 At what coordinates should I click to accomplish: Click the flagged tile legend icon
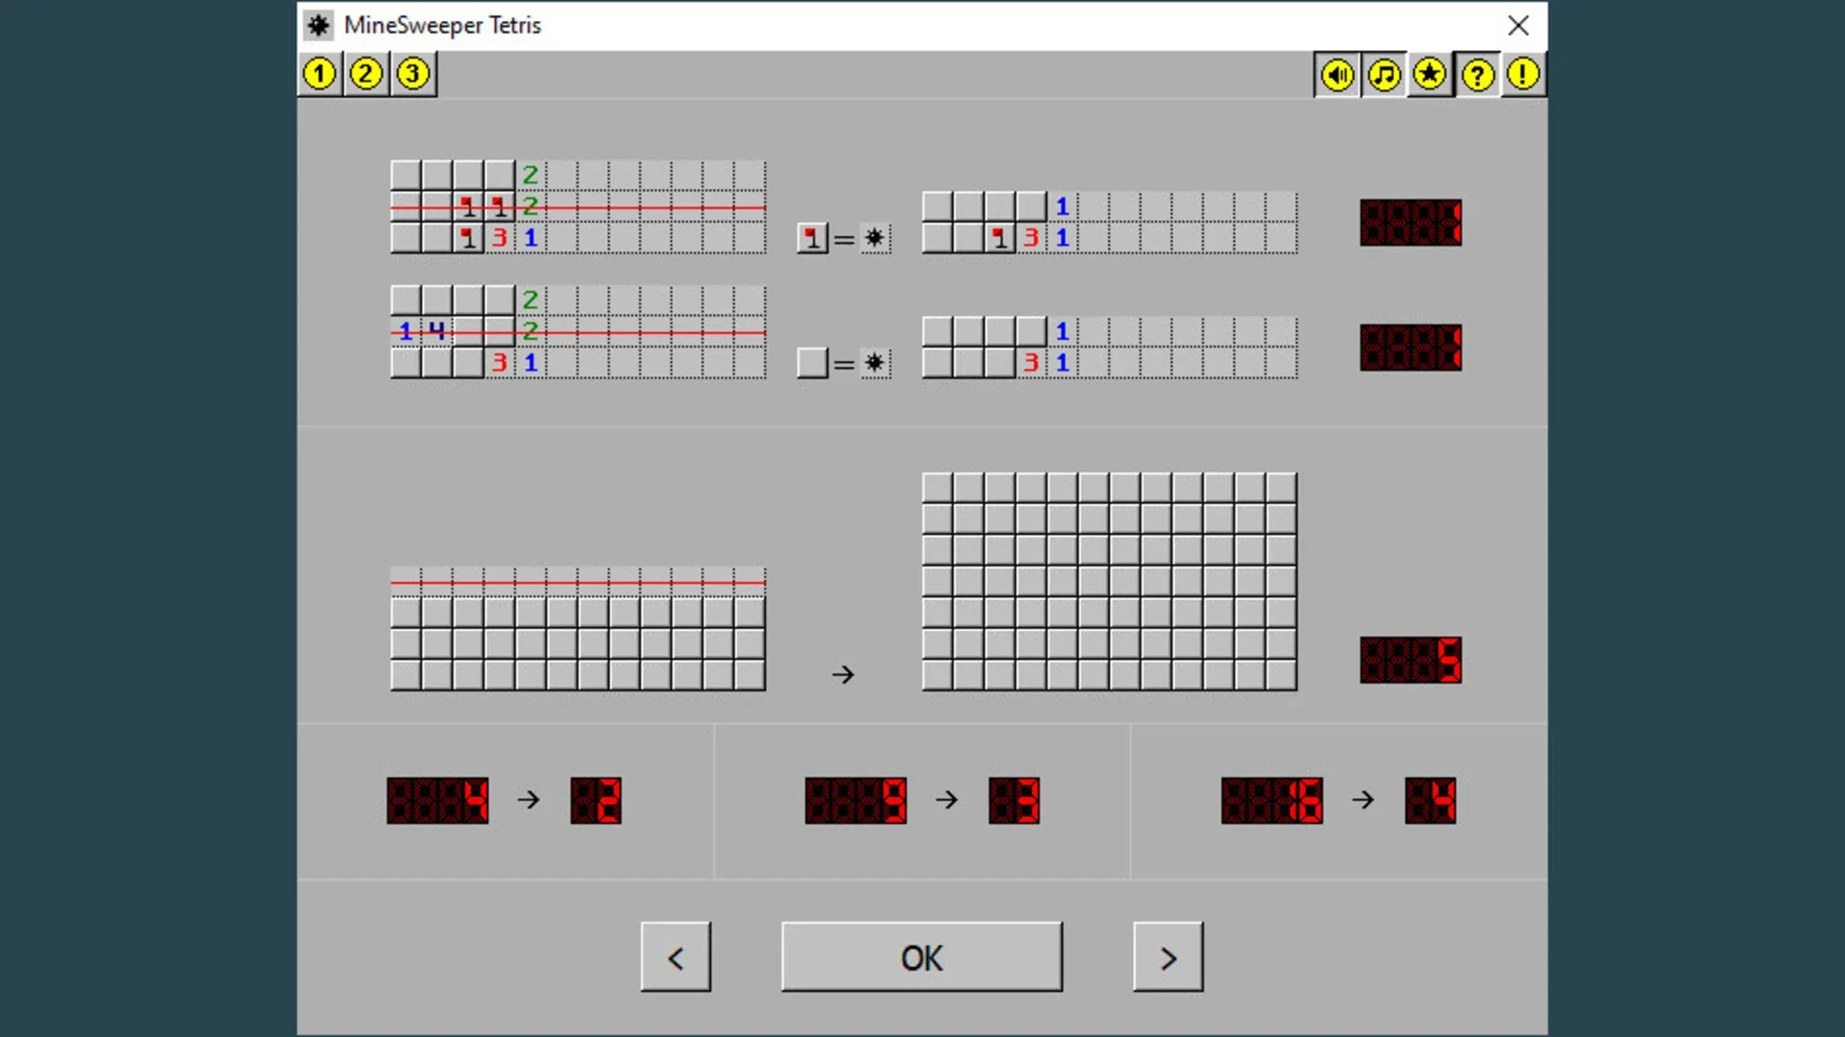(812, 237)
